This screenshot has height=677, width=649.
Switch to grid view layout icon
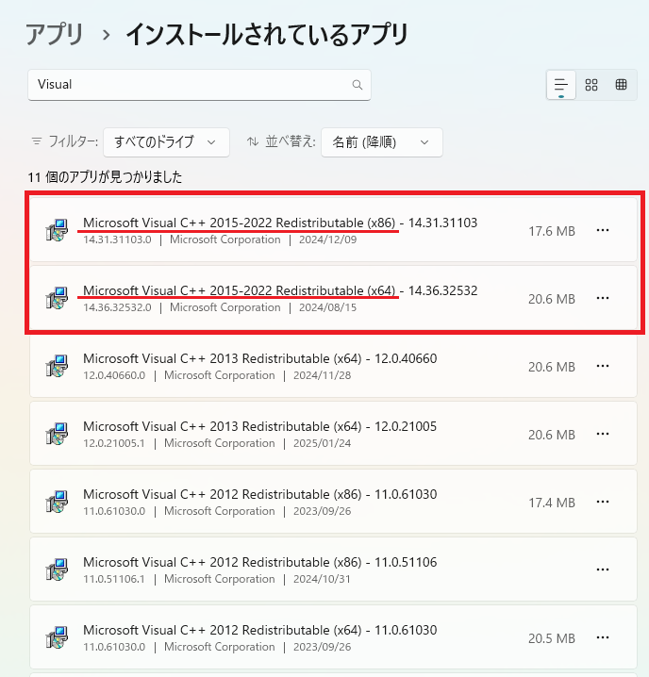591,85
